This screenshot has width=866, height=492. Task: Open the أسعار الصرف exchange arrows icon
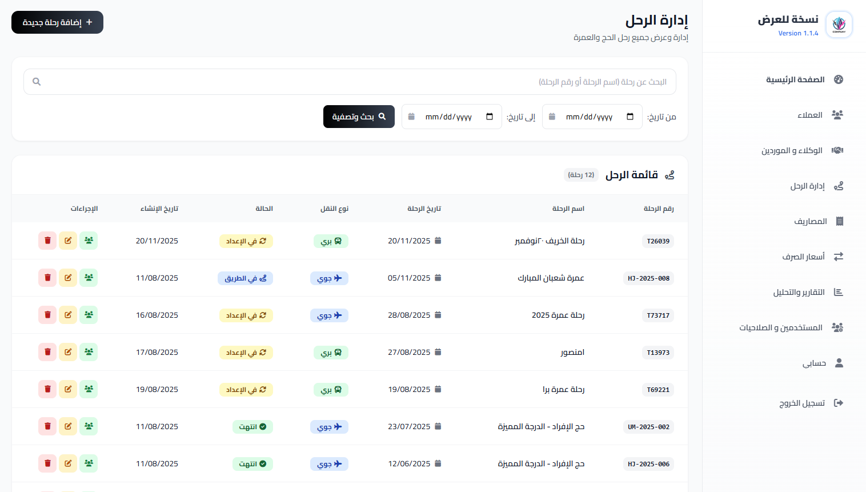[x=838, y=257]
